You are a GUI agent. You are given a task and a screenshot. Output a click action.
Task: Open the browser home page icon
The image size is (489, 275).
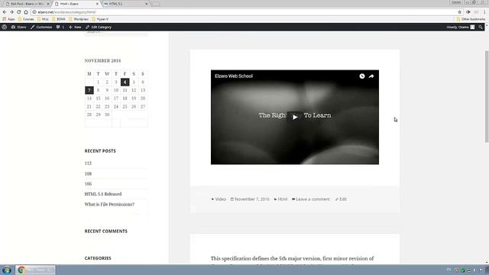click(26, 12)
